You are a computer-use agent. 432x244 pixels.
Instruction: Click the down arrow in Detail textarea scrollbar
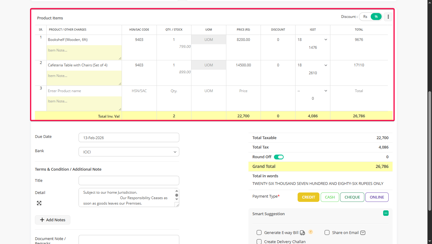click(x=177, y=199)
